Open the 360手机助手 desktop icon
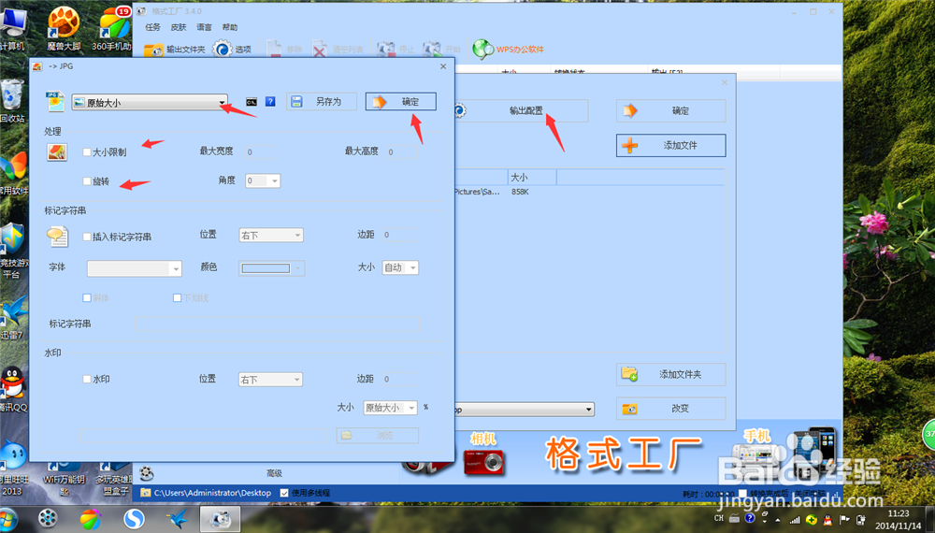This screenshot has width=935, height=533. tap(111, 27)
